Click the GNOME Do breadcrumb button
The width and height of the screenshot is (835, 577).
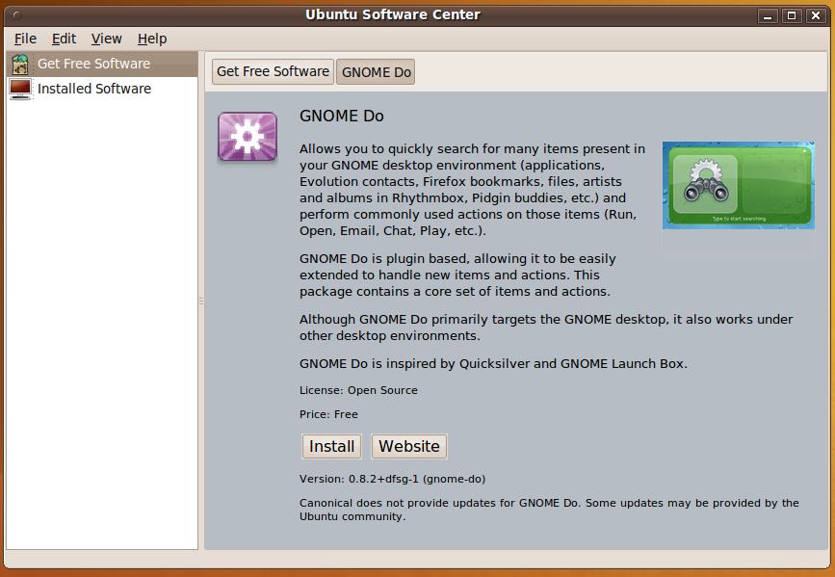coord(376,72)
